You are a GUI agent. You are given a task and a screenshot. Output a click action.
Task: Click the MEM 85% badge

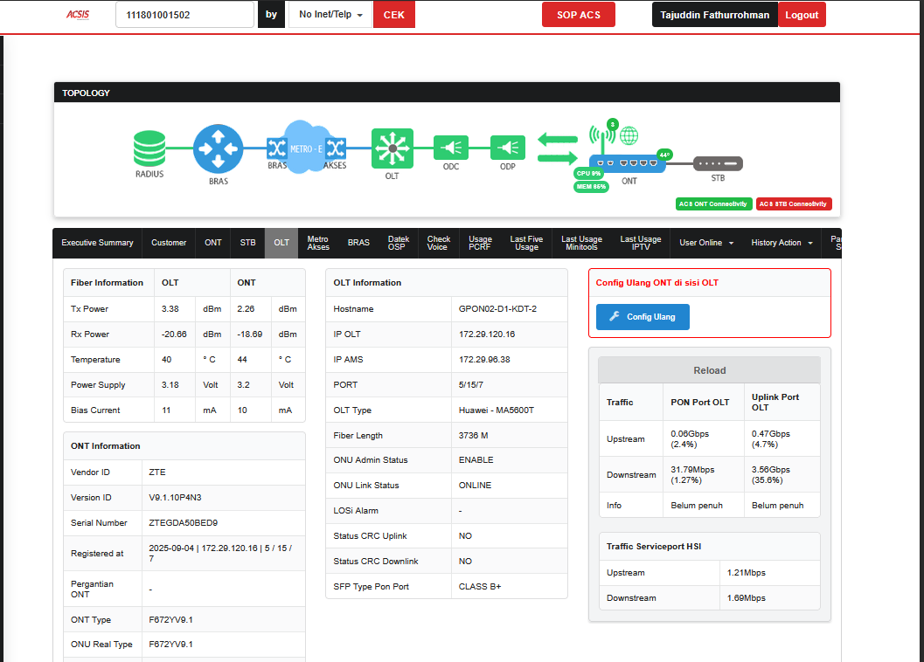[591, 187]
